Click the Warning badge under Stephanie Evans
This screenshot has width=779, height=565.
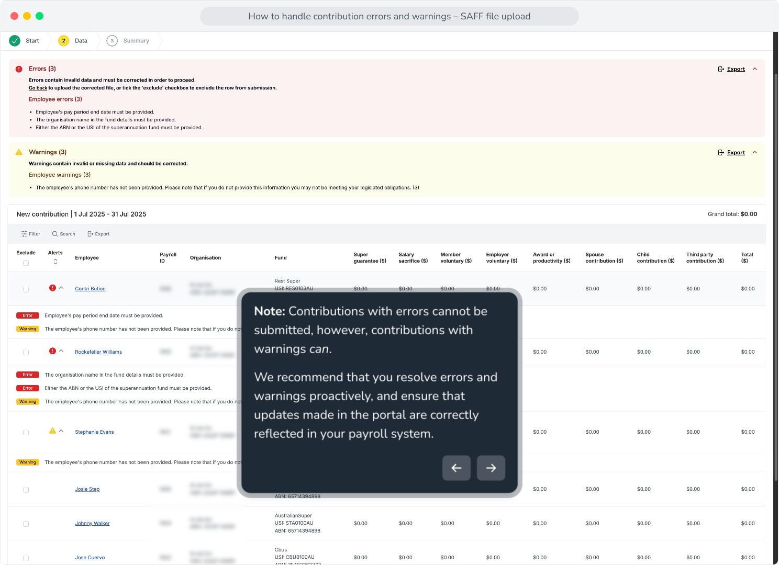[x=28, y=462]
